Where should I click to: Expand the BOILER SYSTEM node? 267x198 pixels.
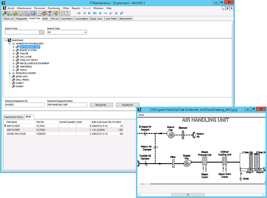13,50
